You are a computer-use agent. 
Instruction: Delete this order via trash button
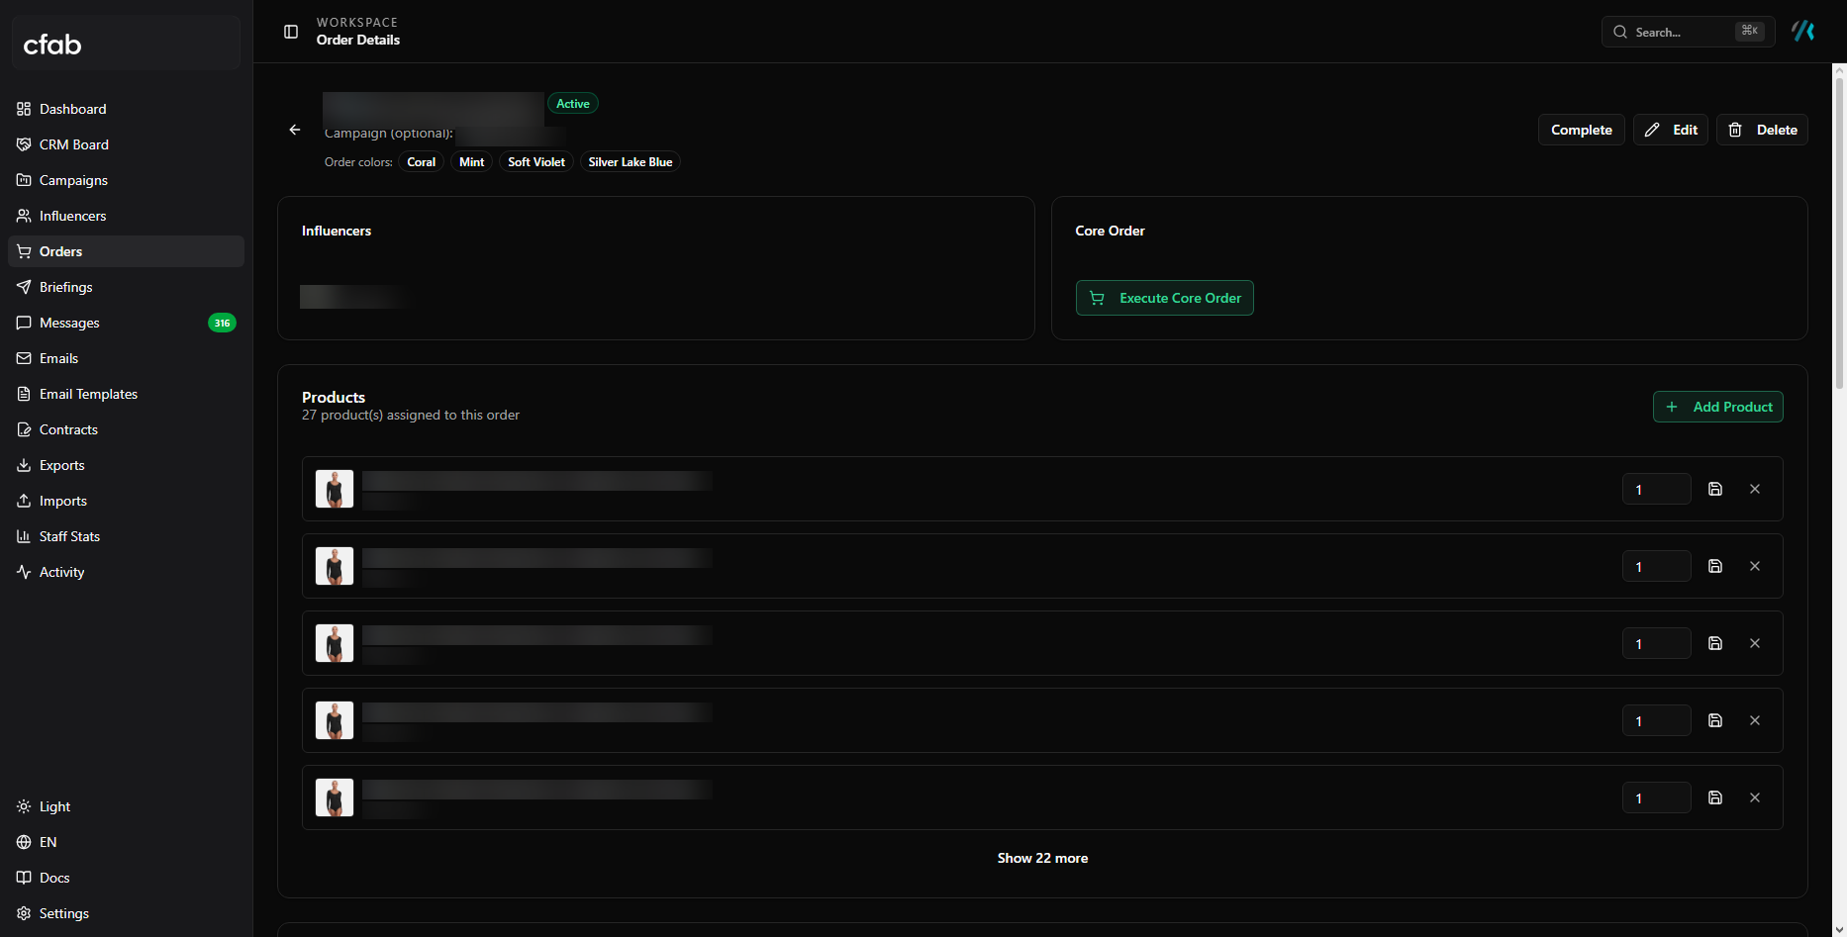1762,130
